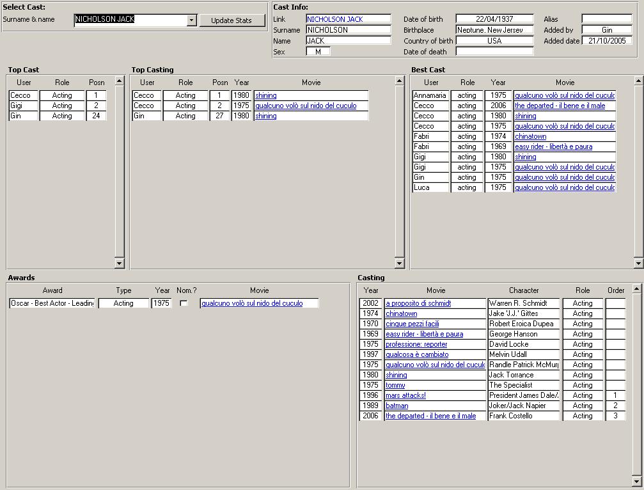
Task: Open easy rider link in Best Cast list
Action: pos(553,146)
